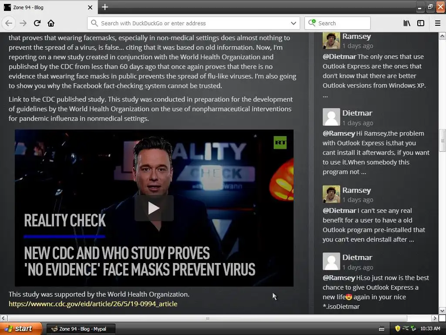The height and width of the screenshot is (335, 446).
Task: Open Ramsey's avatar on Outlook Express comment
Action: coord(331,41)
